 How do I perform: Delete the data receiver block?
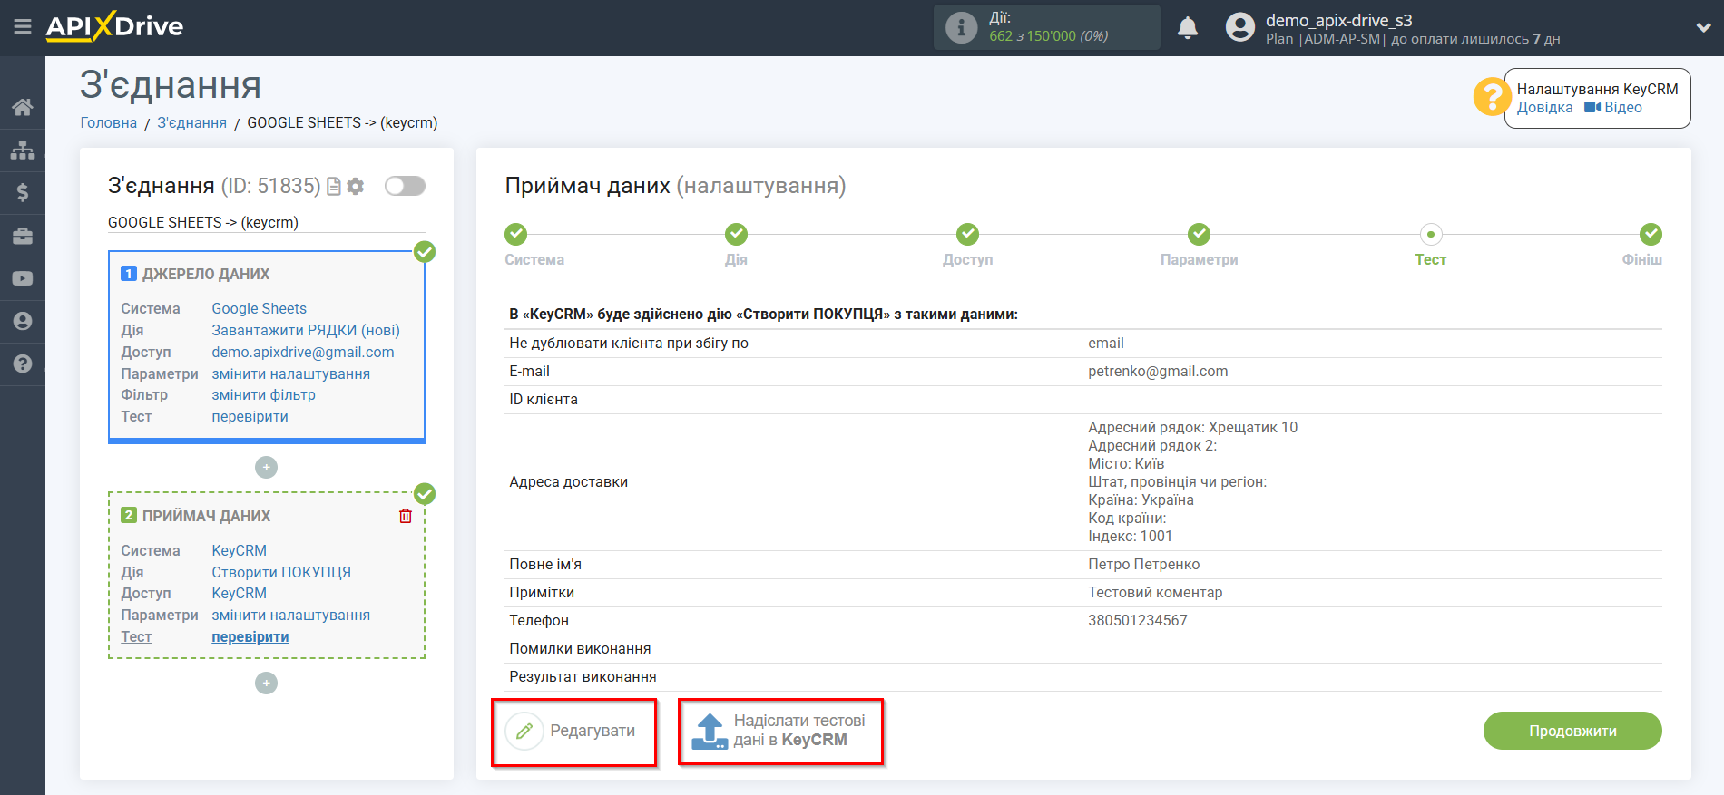coord(406,516)
